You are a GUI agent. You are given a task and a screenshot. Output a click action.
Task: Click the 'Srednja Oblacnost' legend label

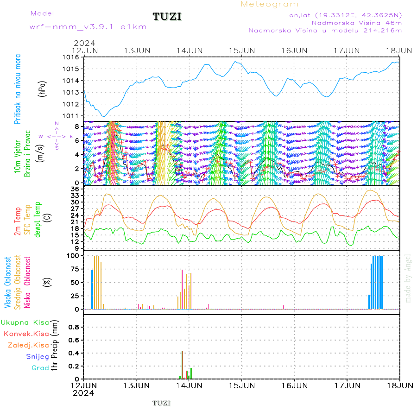17,282
